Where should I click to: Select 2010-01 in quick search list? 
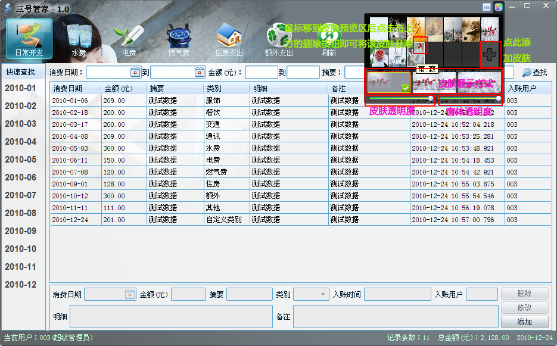[x=21, y=88]
